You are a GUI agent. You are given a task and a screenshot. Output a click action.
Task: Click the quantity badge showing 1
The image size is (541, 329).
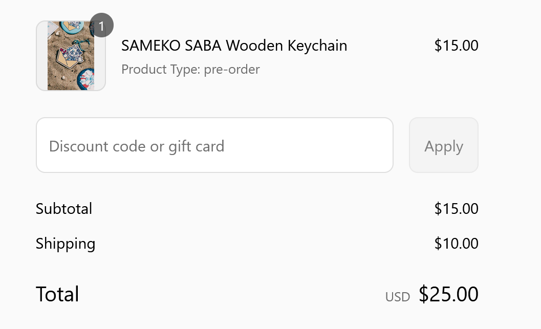click(x=101, y=26)
